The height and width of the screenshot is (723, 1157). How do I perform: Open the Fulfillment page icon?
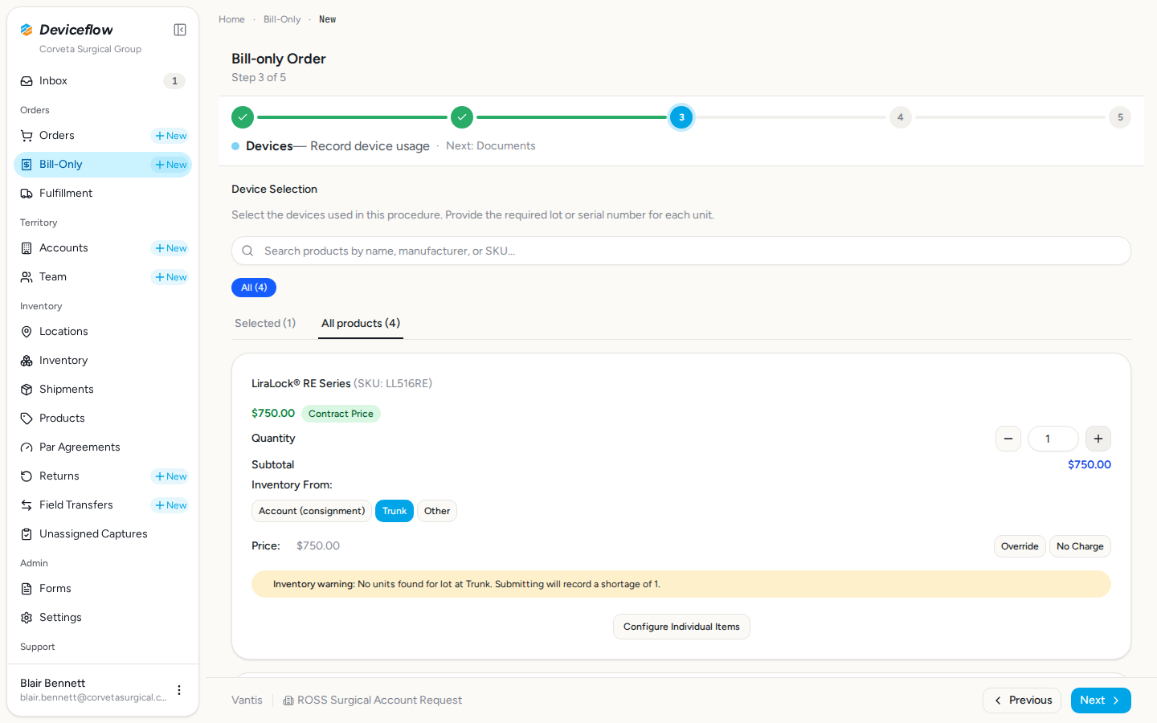tap(27, 194)
